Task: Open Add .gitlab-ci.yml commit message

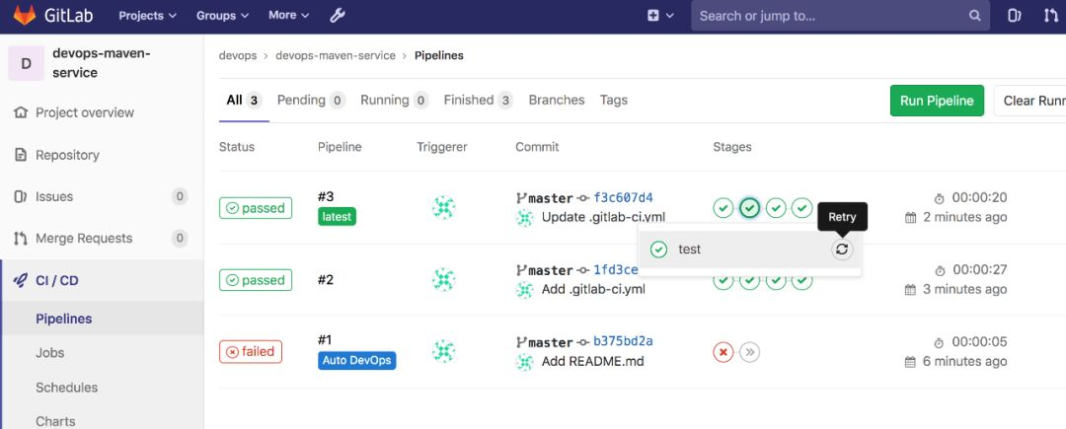Action: [593, 289]
